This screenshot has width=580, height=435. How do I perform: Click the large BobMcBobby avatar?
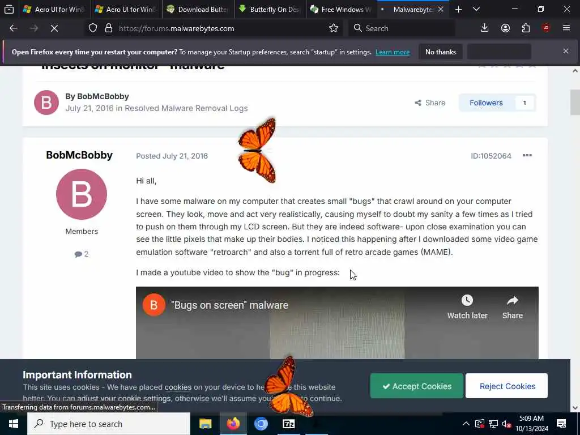click(82, 194)
